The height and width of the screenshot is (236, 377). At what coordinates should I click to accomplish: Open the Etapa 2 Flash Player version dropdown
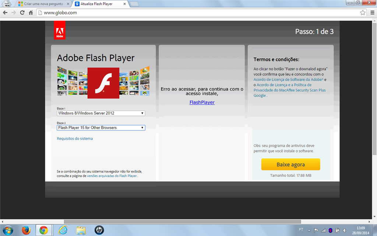click(101, 128)
